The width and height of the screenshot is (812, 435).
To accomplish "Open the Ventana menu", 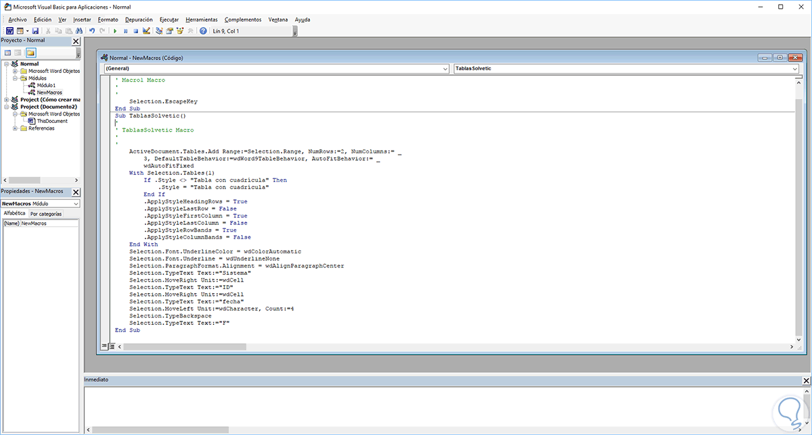I will [279, 20].
